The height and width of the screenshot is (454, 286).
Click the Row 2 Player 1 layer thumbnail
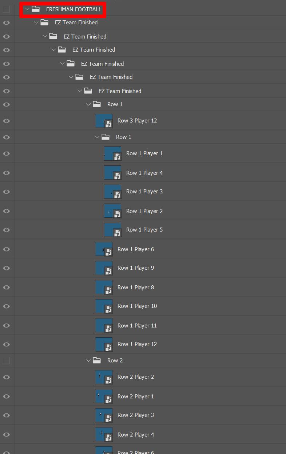point(104,397)
